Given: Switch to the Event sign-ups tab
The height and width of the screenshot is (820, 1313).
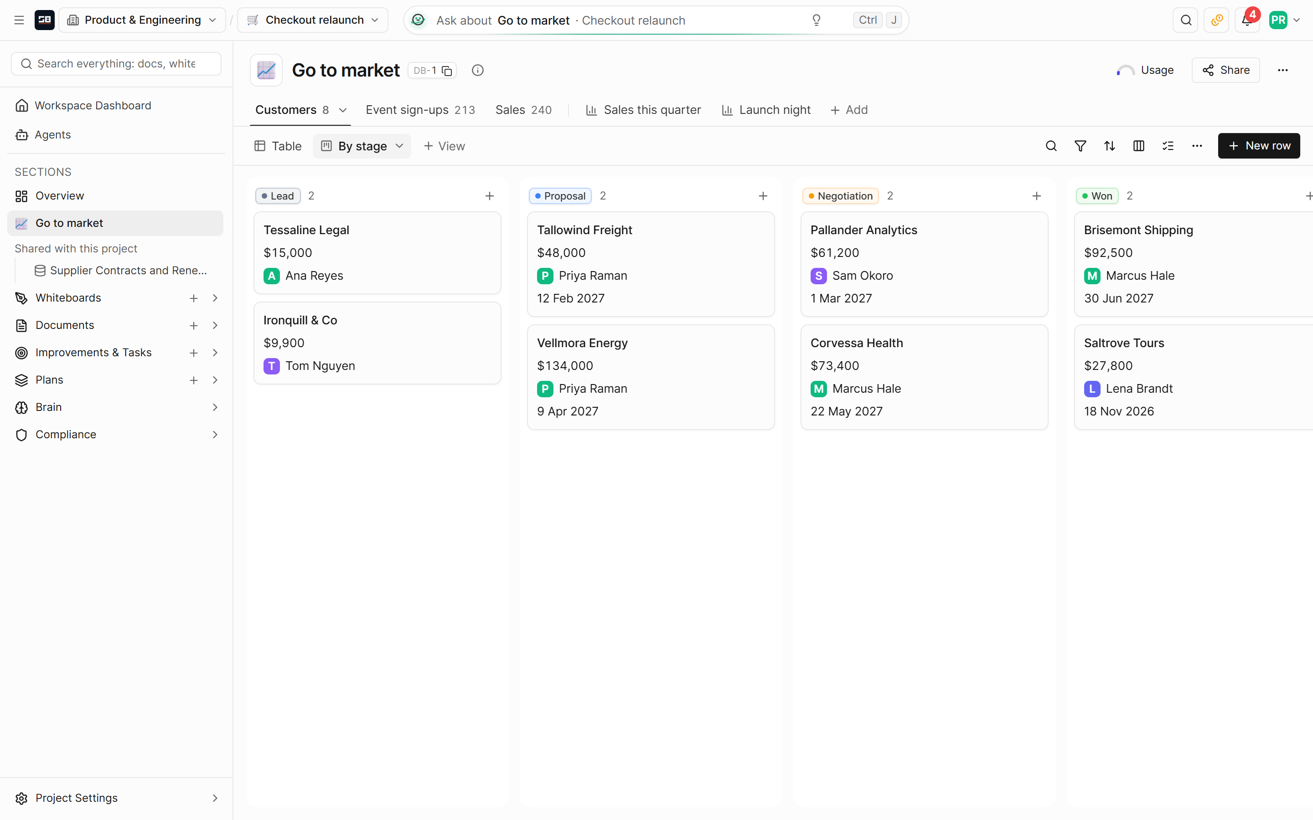Looking at the screenshot, I should (420, 109).
